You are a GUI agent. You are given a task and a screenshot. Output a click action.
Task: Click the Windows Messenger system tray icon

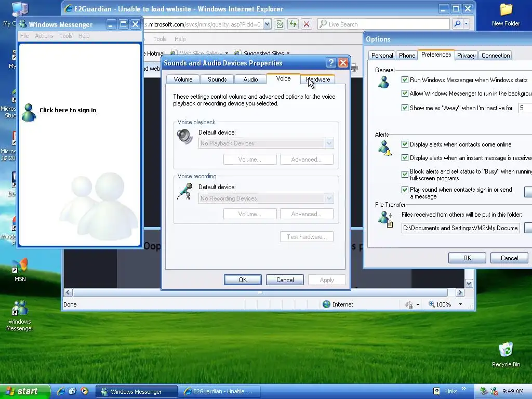click(x=494, y=391)
